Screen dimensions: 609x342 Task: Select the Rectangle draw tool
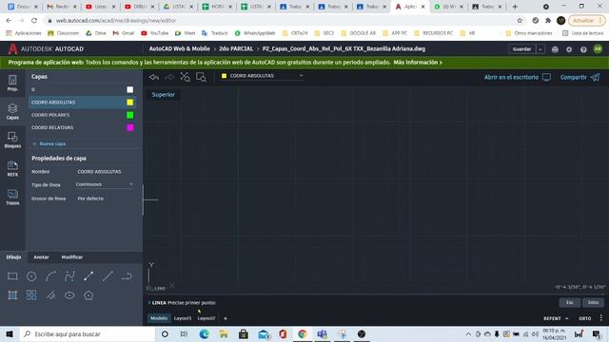pos(12,276)
